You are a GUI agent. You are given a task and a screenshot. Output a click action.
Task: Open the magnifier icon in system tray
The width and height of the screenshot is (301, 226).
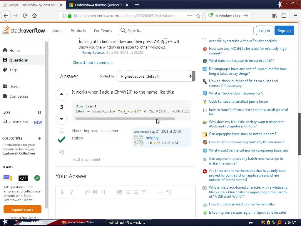pos(279,222)
